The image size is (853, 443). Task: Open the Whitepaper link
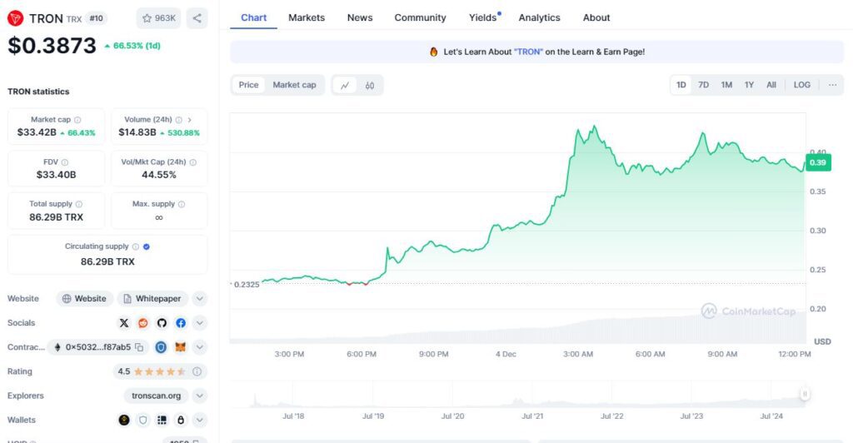(x=152, y=298)
